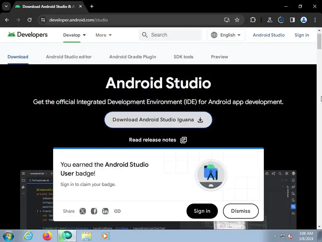Switch to Android Gradle Plugin tab
The width and height of the screenshot is (322, 242).
[133, 57]
